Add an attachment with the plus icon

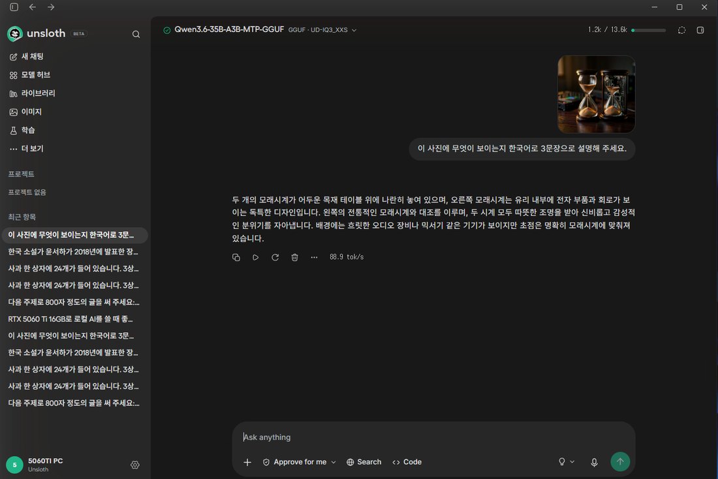(x=247, y=462)
